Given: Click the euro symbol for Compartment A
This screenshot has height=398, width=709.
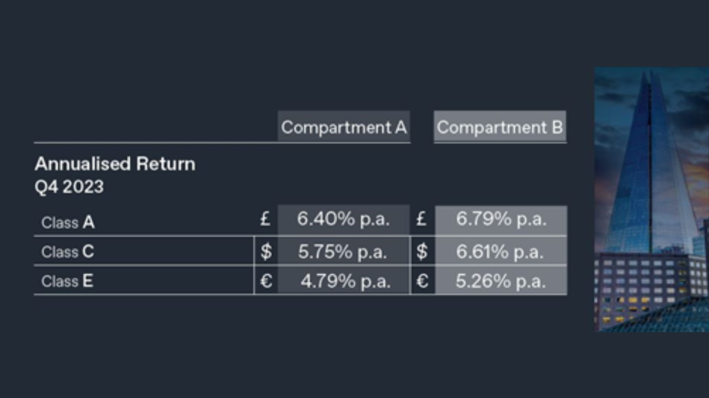Looking at the screenshot, I should [x=266, y=281].
